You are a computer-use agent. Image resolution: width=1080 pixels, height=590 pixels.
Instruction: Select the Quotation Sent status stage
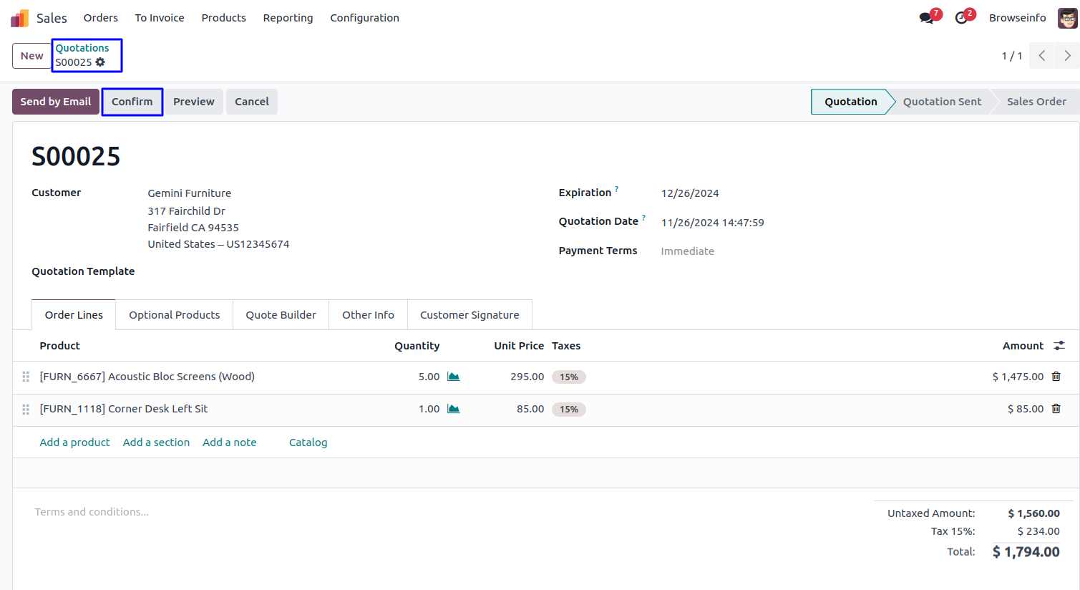click(x=942, y=102)
